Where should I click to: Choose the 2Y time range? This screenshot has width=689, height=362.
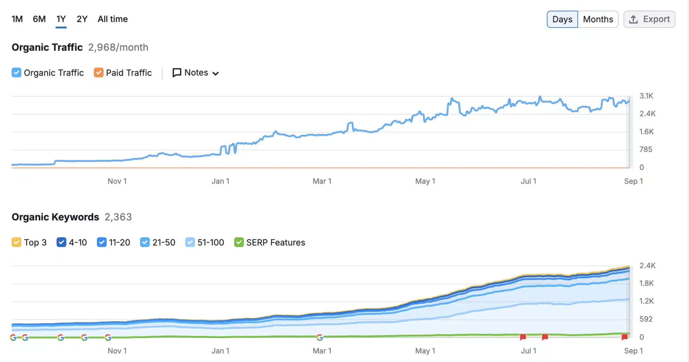(x=82, y=19)
